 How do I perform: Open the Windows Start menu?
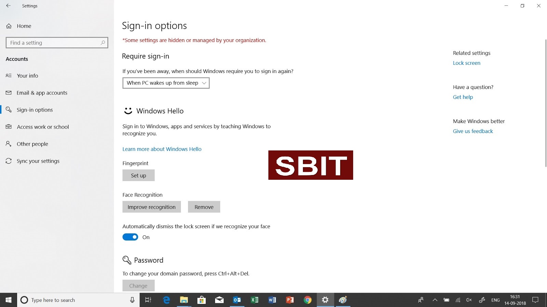9,300
